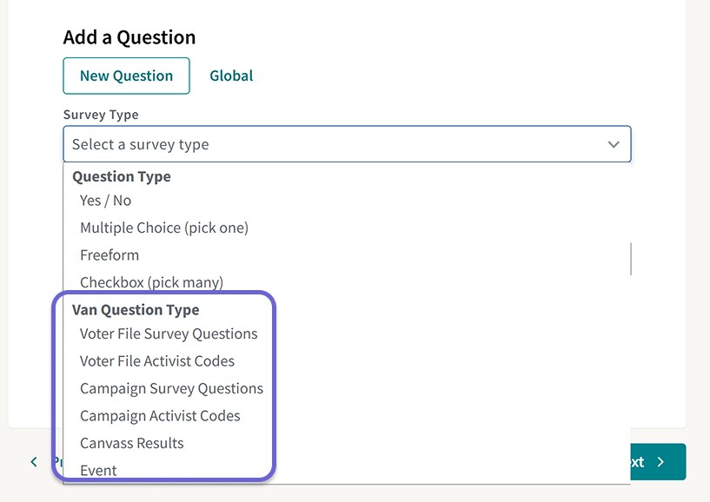
Task: Expand the Select a survey type combo box
Action: [348, 143]
